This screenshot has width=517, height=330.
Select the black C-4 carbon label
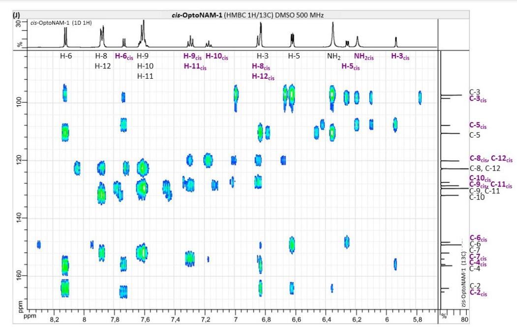(475, 268)
